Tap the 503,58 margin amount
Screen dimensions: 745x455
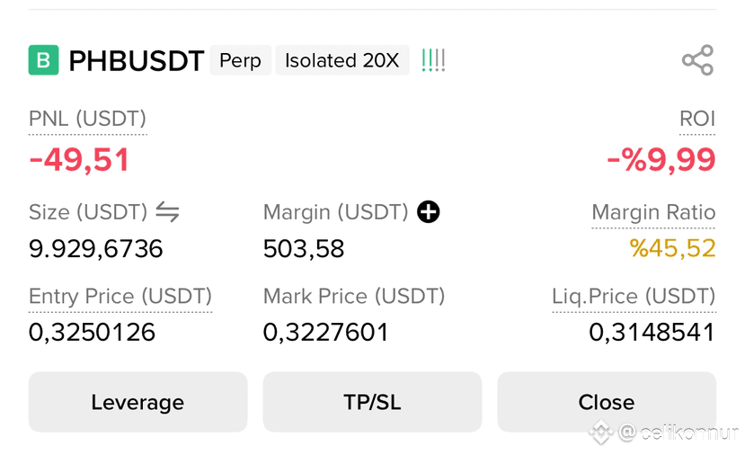(x=304, y=249)
